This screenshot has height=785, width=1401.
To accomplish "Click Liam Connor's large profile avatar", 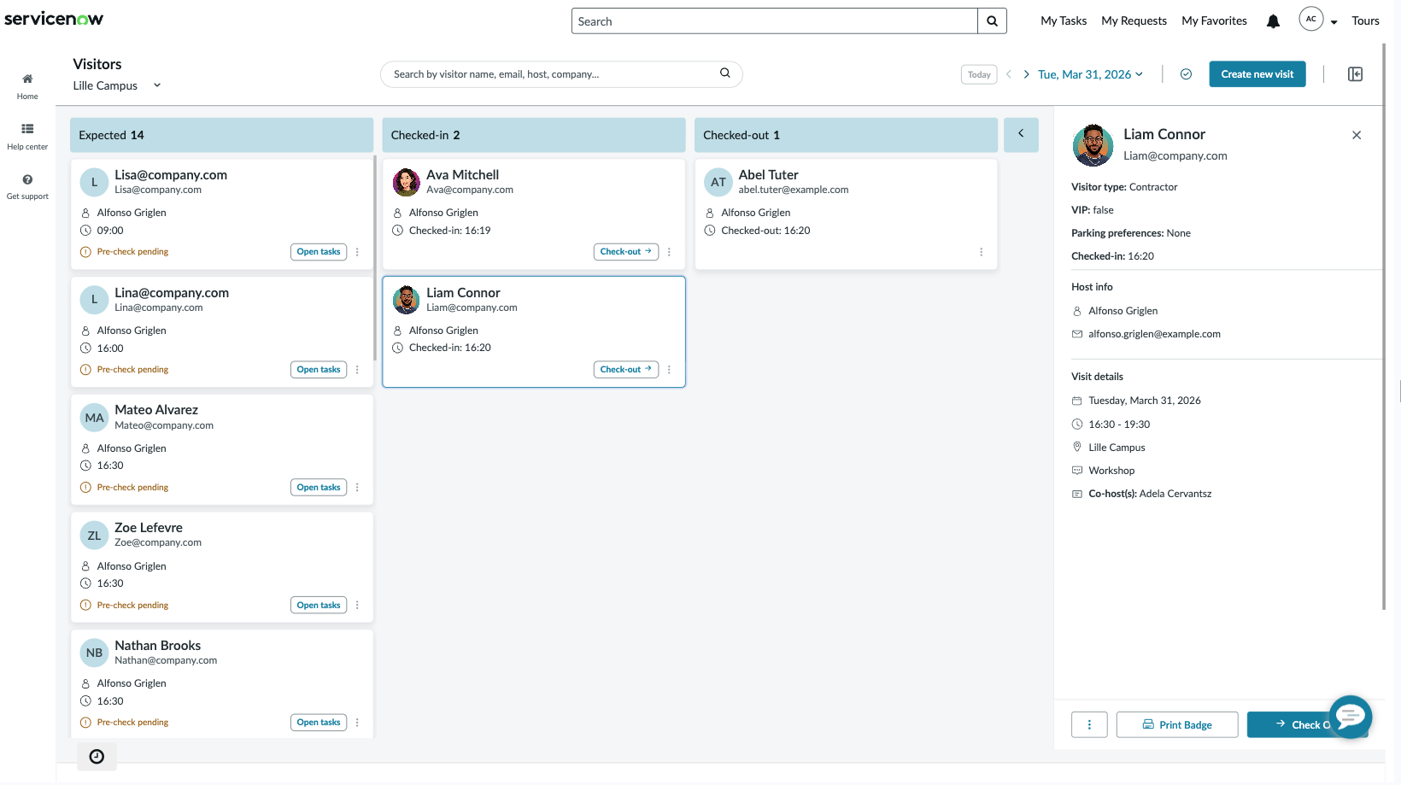I will (1093, 145).
